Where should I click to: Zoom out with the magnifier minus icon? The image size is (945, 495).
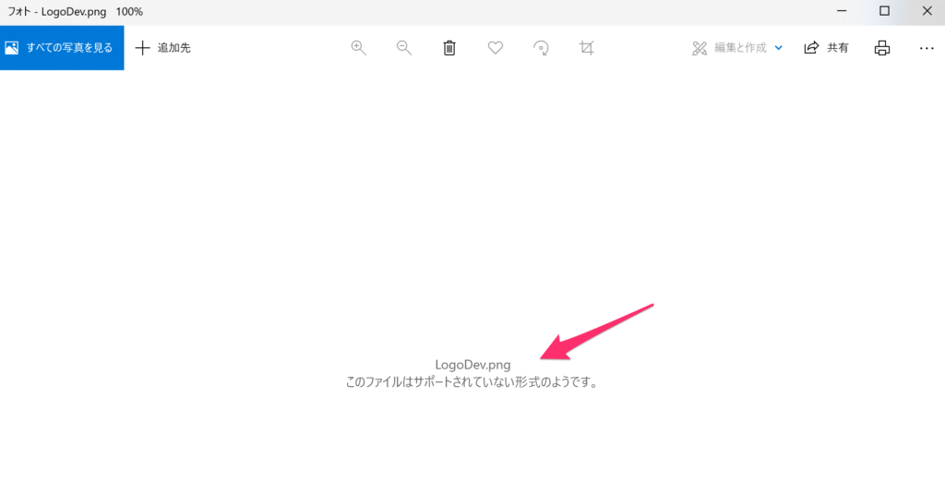(404, 48)
